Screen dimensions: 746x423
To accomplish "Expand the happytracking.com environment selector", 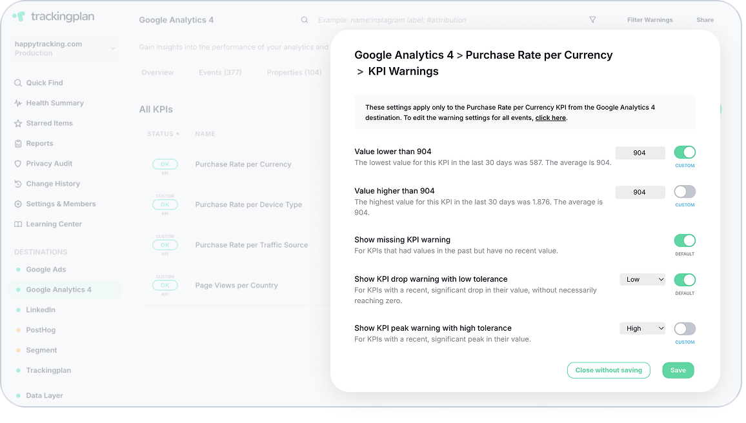I will click(x=65, y=48).
